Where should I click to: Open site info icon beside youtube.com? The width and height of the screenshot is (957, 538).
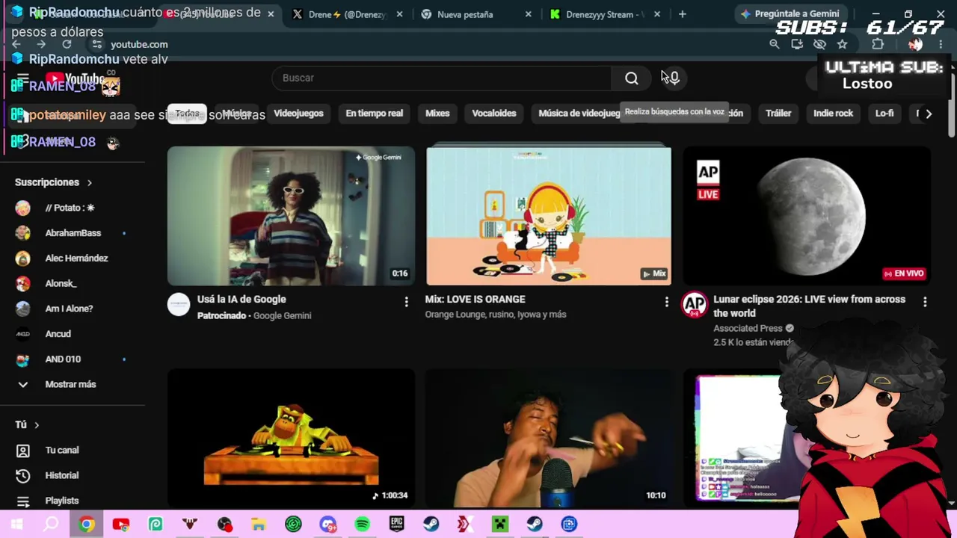click(x=96, y=44)
